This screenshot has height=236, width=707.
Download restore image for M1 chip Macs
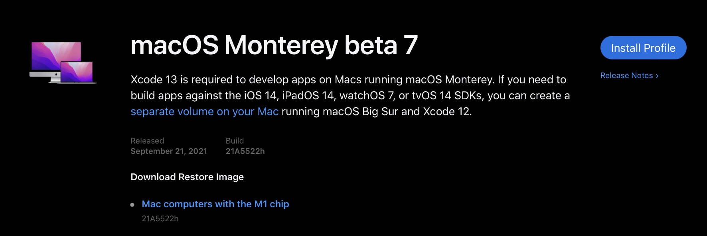click(215, 204)
